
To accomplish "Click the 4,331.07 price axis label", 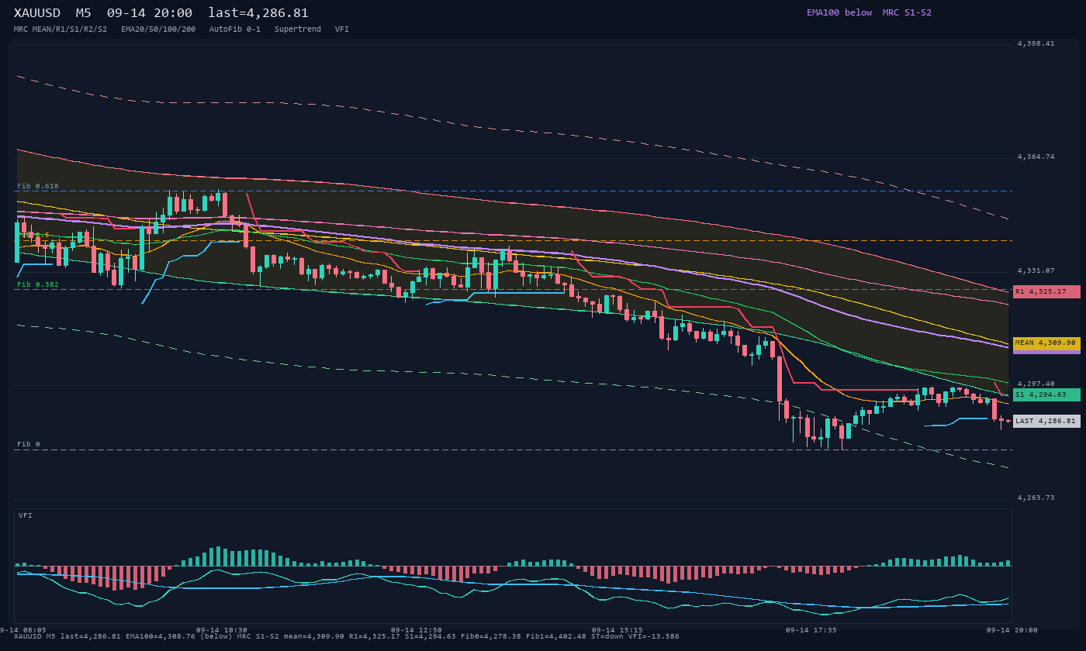I will (1036, 270).
